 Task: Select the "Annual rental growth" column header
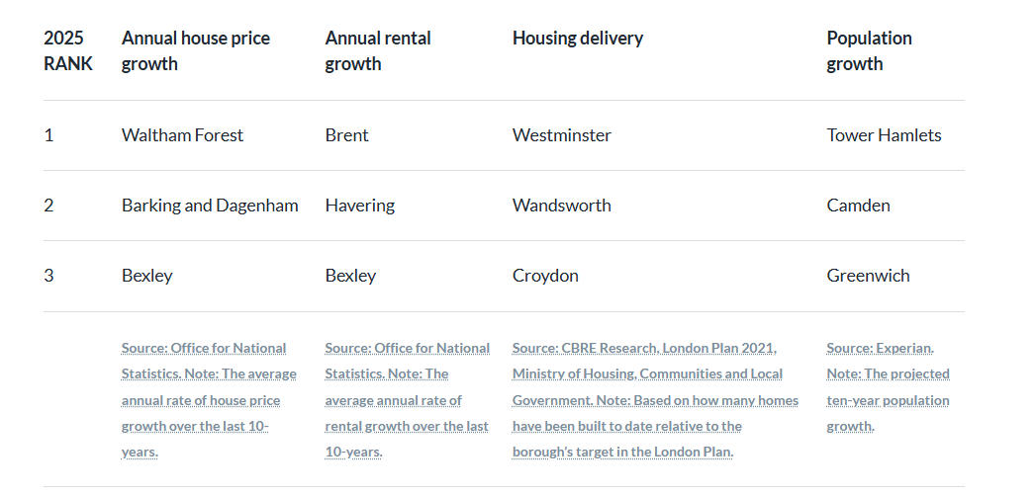point(378,50)
